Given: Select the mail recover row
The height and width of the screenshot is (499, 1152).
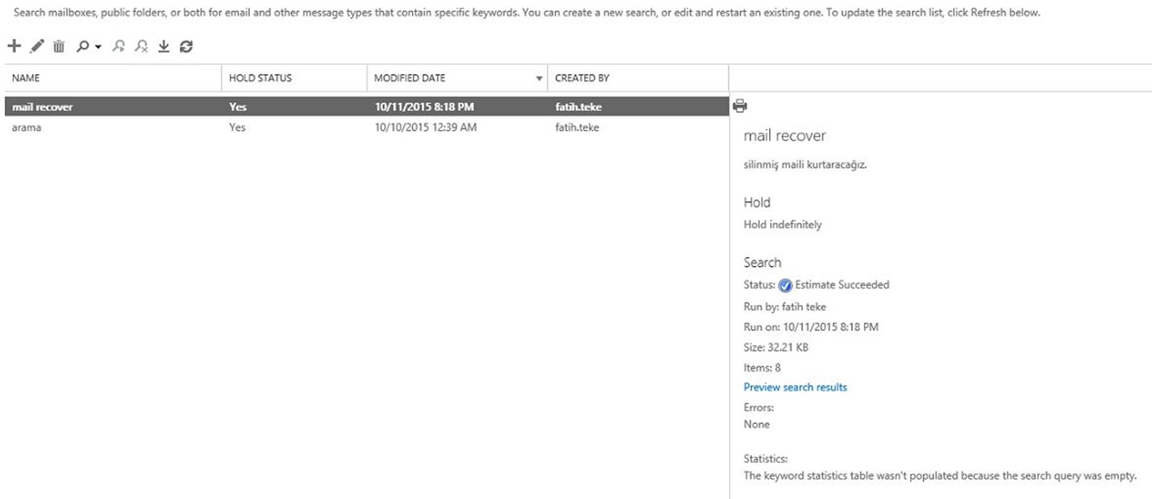Looking at the screenshot, I should click(367, 106).
